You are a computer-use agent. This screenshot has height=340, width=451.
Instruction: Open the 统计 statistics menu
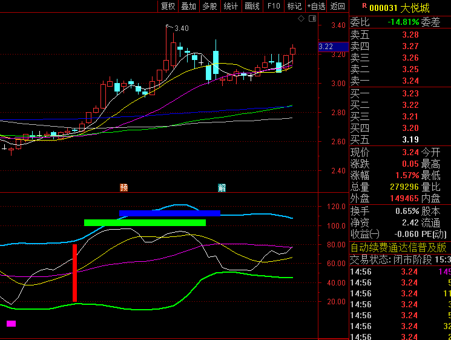click(x=231, y=6)
